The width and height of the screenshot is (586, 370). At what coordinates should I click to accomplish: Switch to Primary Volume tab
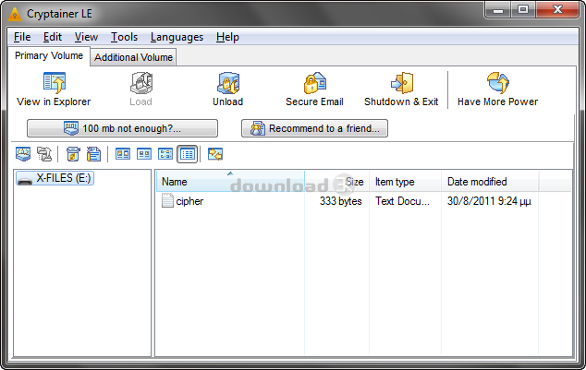(49, 55)
